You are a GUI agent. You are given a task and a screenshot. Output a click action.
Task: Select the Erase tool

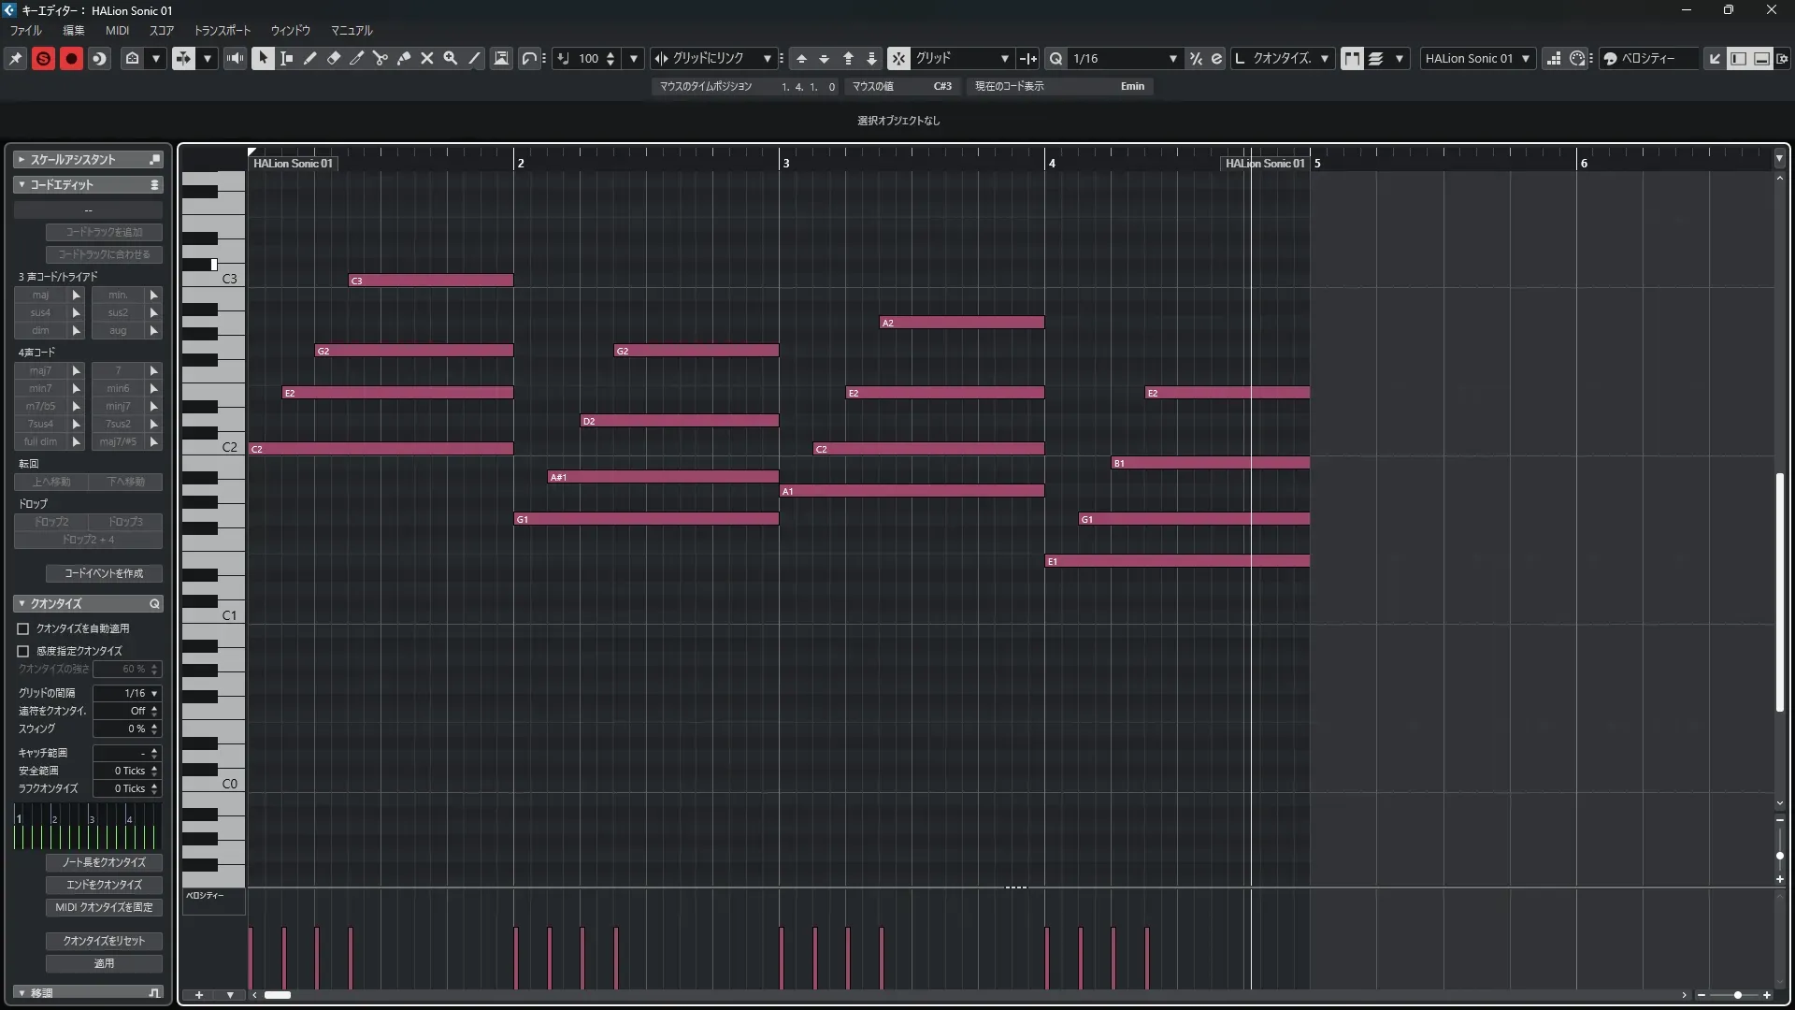pos(334,58)
